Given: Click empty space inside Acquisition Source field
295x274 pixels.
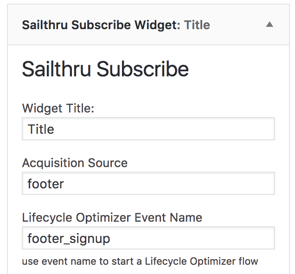Looking at the screenshot, I should click(x=186, y=184).
